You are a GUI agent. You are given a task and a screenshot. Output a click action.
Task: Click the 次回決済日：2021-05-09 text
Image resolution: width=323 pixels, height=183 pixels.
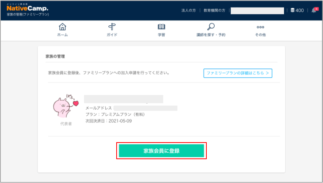109,121
